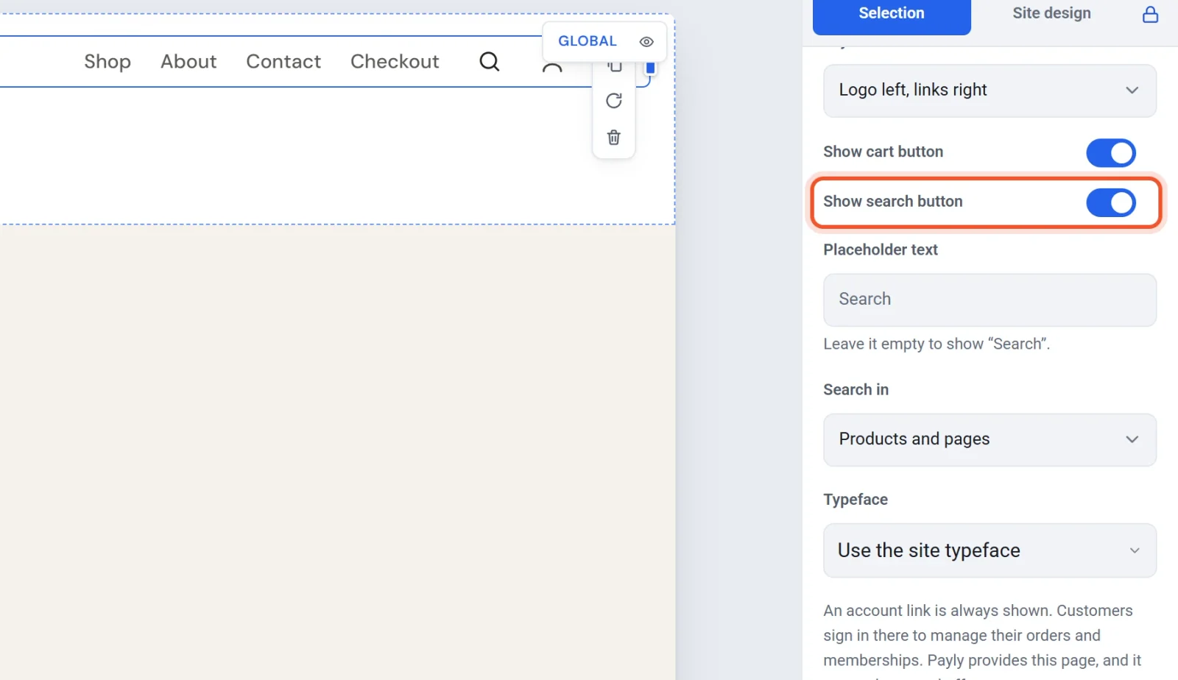This screenshot has height=680, width=1178.
Task: Switch to the Site design tab
Action: 1051,13
